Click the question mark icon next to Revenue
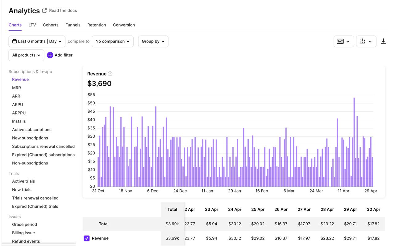This screenshot has height=246, width=395. (110, 74)
